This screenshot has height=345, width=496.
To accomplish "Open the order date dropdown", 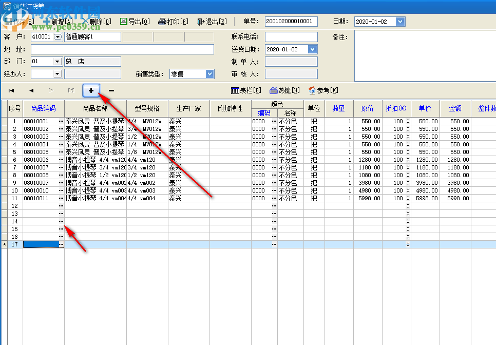I will click(x=400, y=22).
